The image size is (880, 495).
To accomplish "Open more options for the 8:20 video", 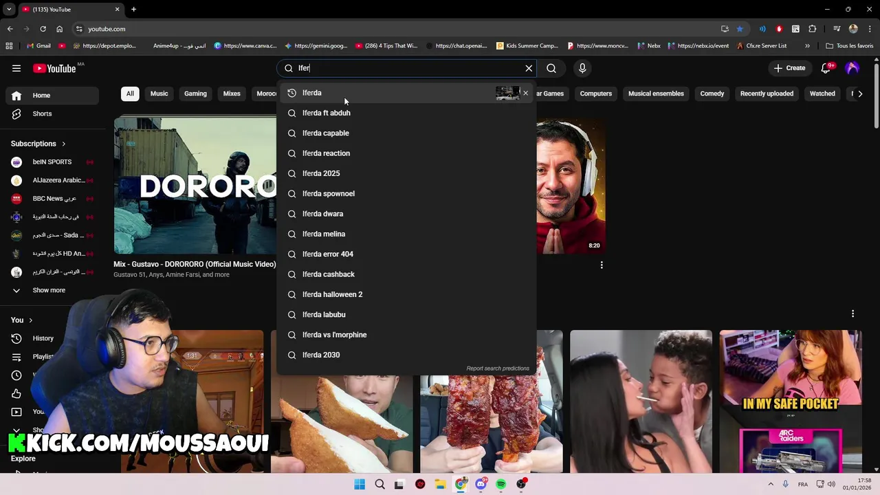I will point(602,265).
